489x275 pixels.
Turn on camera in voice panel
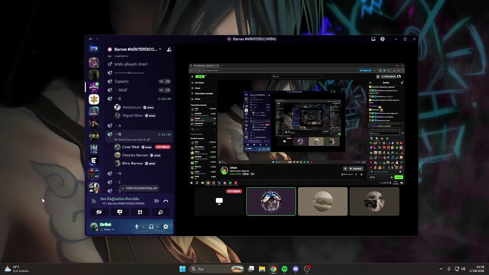pyautogui.click(x=99, y=212)
